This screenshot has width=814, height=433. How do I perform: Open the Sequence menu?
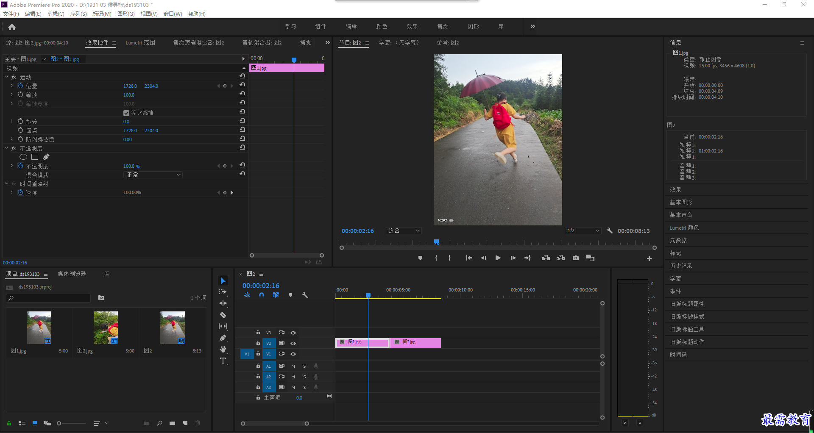pos(78,14)
